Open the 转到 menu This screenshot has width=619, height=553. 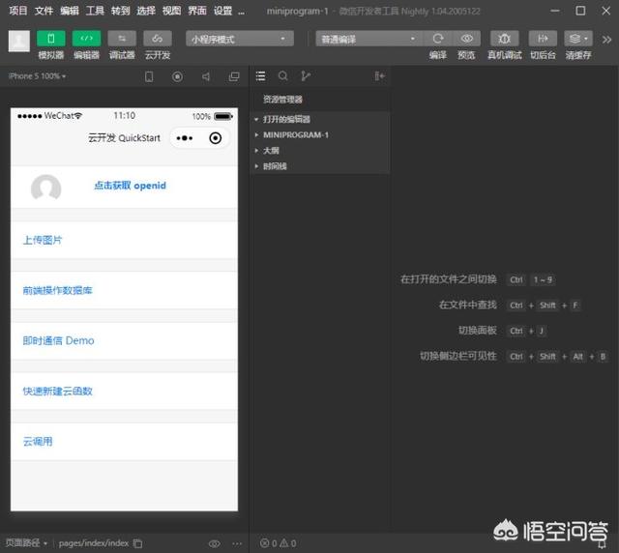click(x=120, y=11)
